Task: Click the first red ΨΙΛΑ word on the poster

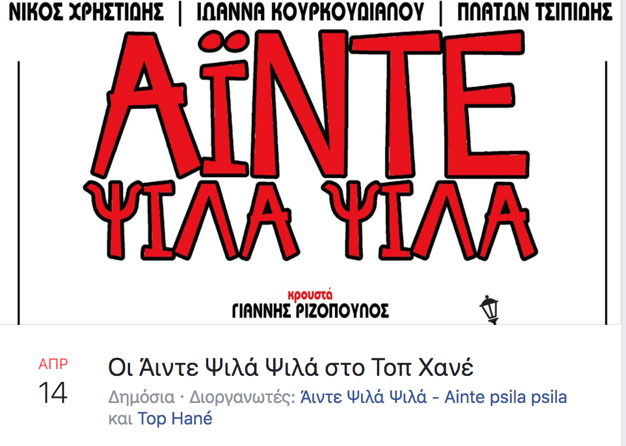Action: click(x=192, y=220)
